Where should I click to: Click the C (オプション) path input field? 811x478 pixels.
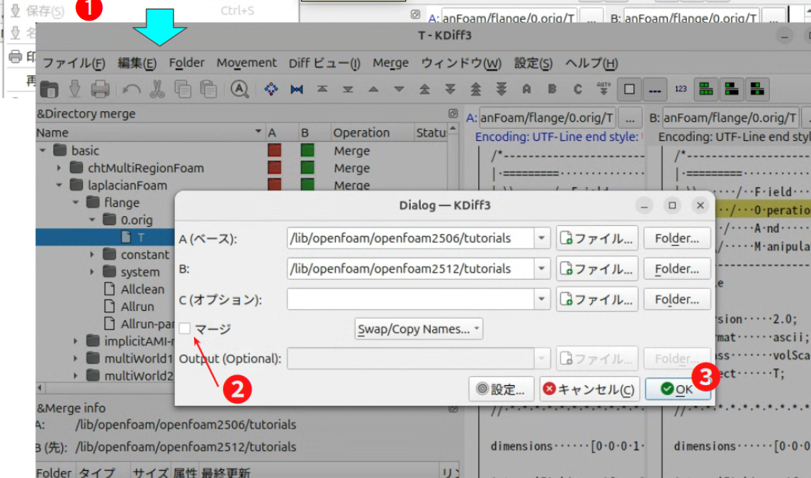[410, 300]
